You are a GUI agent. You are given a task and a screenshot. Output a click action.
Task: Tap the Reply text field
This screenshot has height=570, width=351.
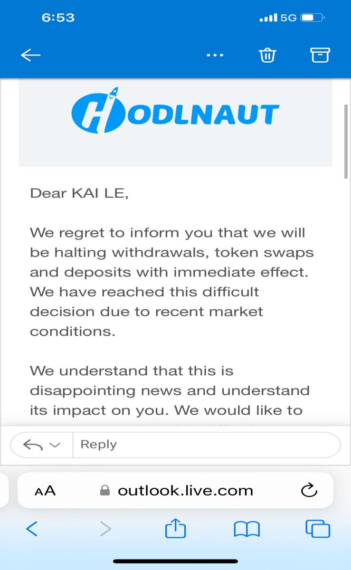click(207, 445)
